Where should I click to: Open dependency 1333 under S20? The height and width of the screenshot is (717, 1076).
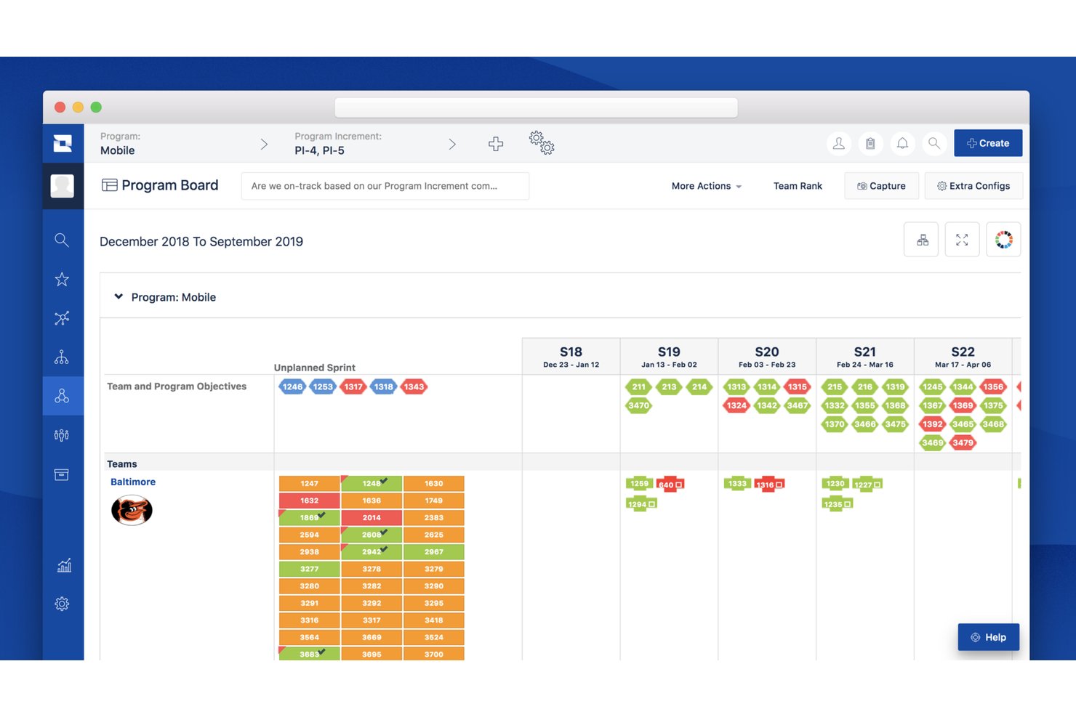pyautogui.click(x=737, y=484)
